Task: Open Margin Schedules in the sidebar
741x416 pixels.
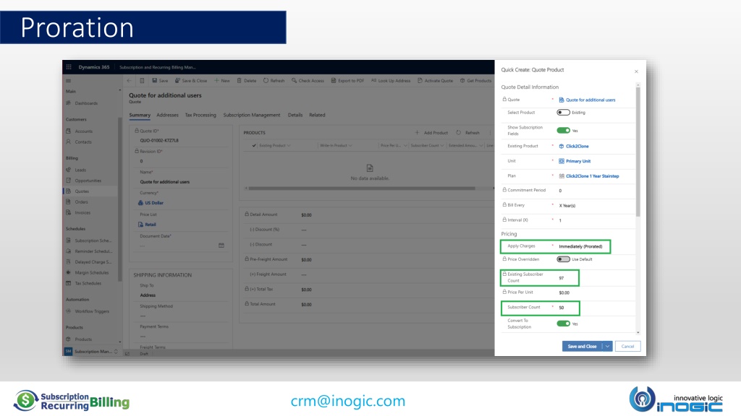Action: (92, 272)
